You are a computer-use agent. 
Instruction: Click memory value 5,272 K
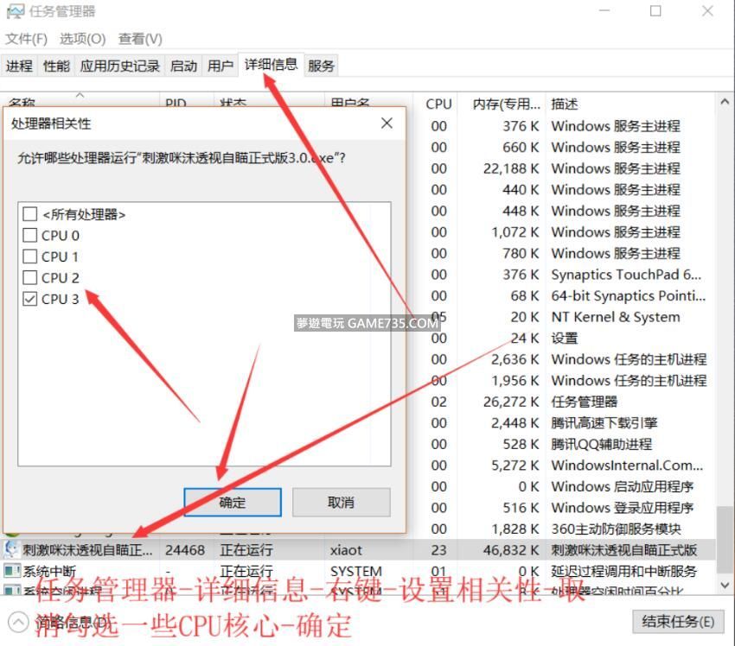515,465
